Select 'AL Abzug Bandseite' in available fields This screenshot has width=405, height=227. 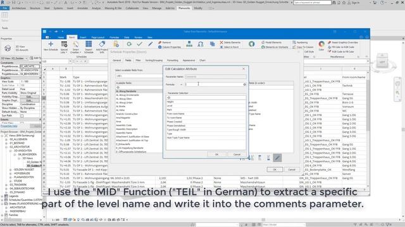(139, 91)
